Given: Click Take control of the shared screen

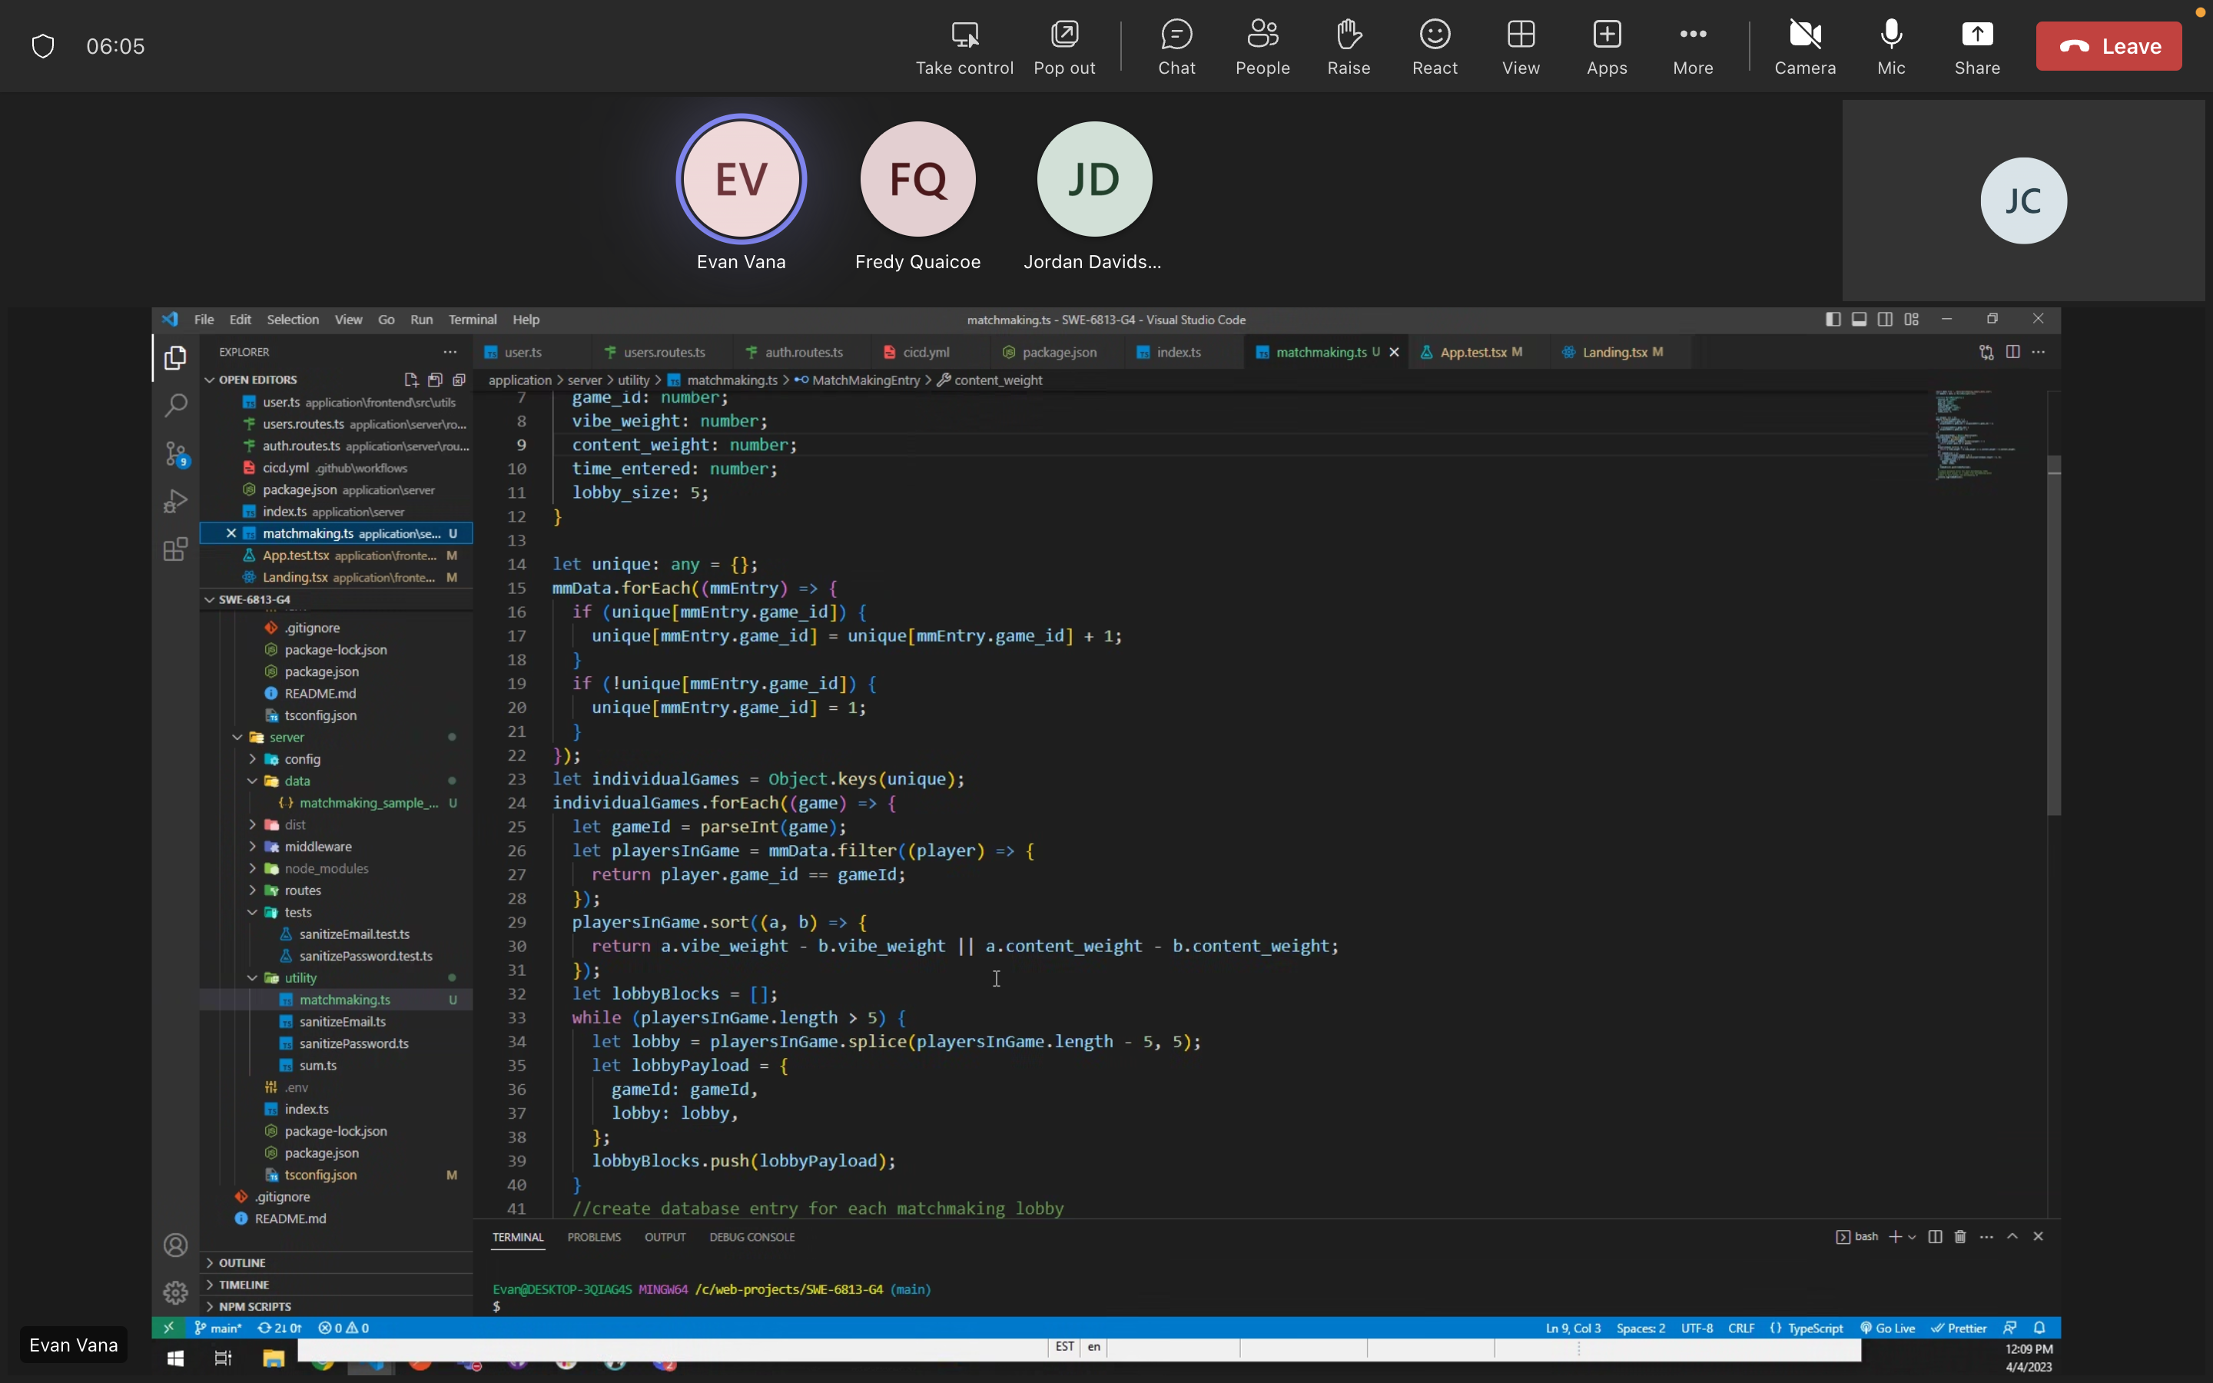Looking at the screenshot, I should point(965,48).
